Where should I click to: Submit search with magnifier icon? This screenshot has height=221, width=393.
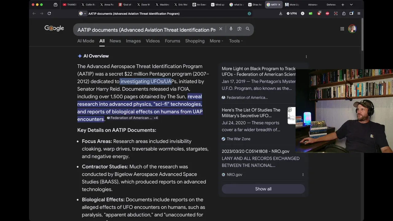[248, 29]
